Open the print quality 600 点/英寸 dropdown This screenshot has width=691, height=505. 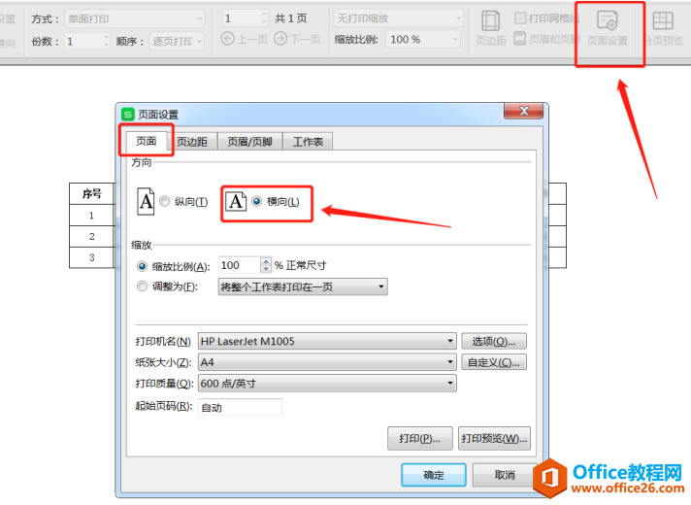(327, 384)
